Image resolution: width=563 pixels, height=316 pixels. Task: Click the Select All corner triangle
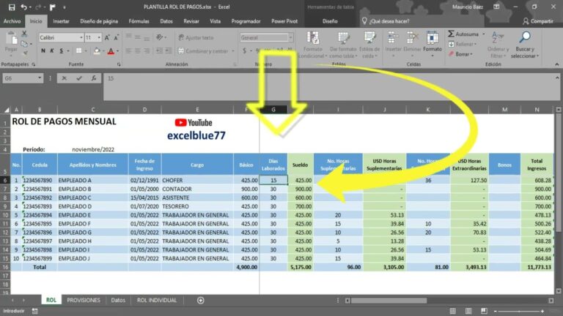[5, 110]
